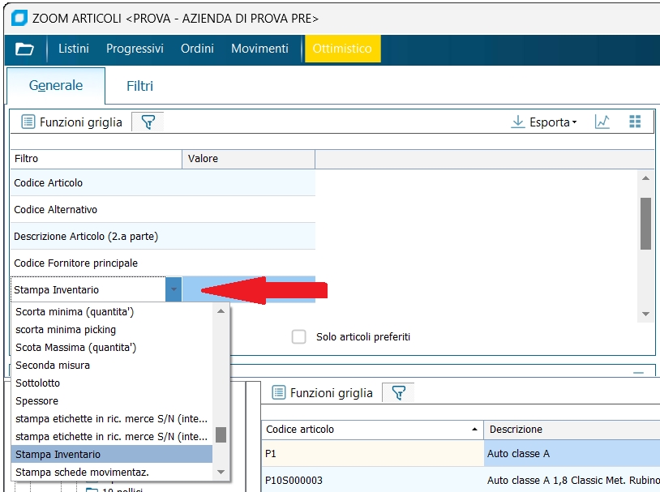Click Auto classe A 1,8 Classic description cell
The height and width of the screenshot is (492, 660).
[572, 480]
